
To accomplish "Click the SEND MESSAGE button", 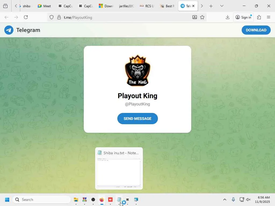I will pos(137,119).
